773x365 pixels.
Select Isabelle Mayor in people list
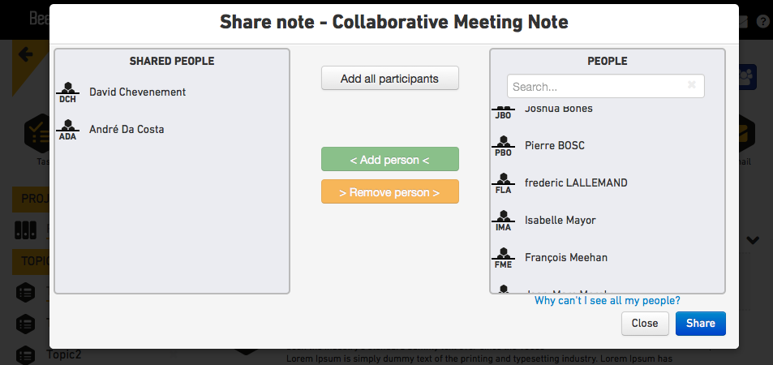[560, 221]
